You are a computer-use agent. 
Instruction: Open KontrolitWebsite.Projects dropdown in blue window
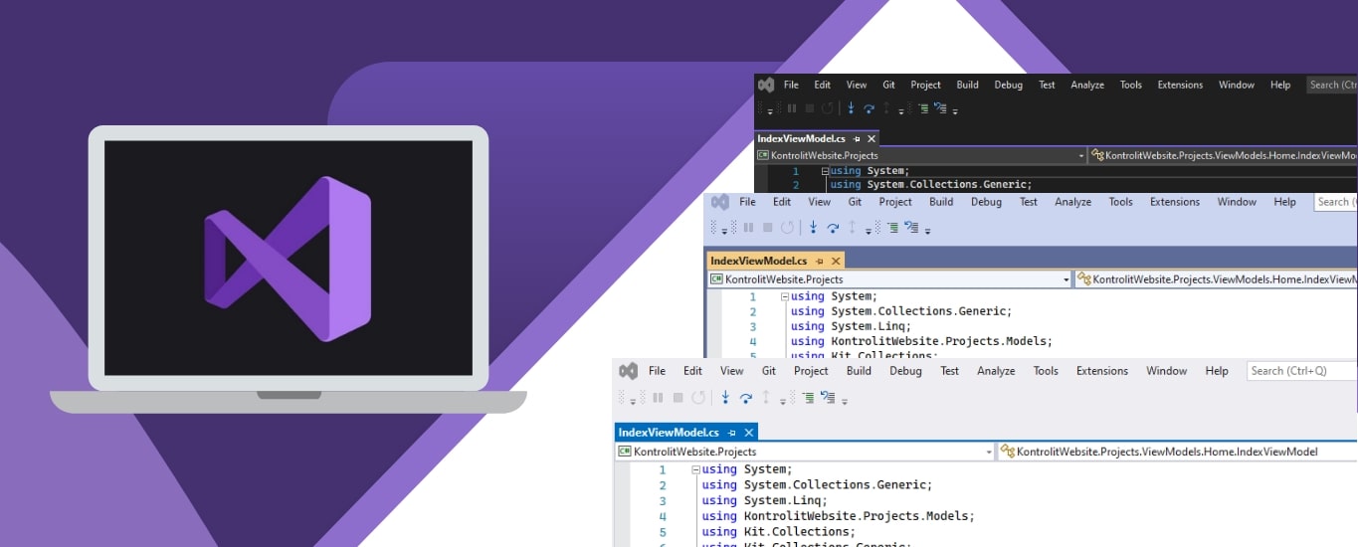(1067, 279)
